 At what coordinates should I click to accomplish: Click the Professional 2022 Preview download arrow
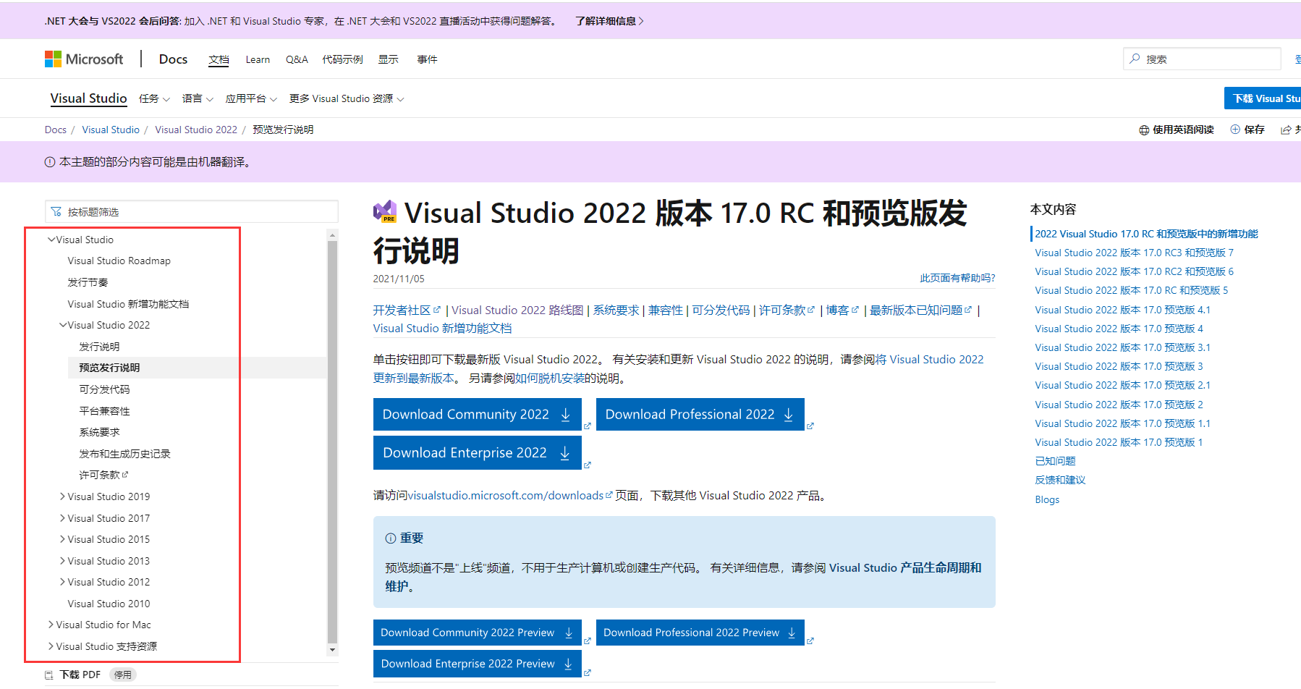point(792,633)
